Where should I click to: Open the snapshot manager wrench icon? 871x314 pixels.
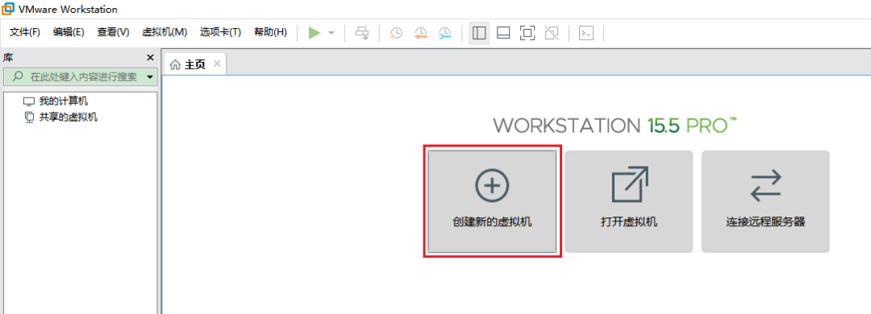[x=444, y=33]
